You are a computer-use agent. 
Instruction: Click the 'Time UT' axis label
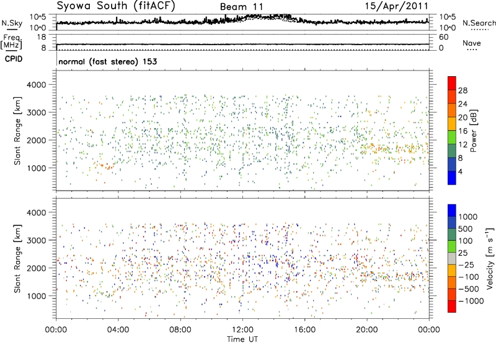coord(242,339)
